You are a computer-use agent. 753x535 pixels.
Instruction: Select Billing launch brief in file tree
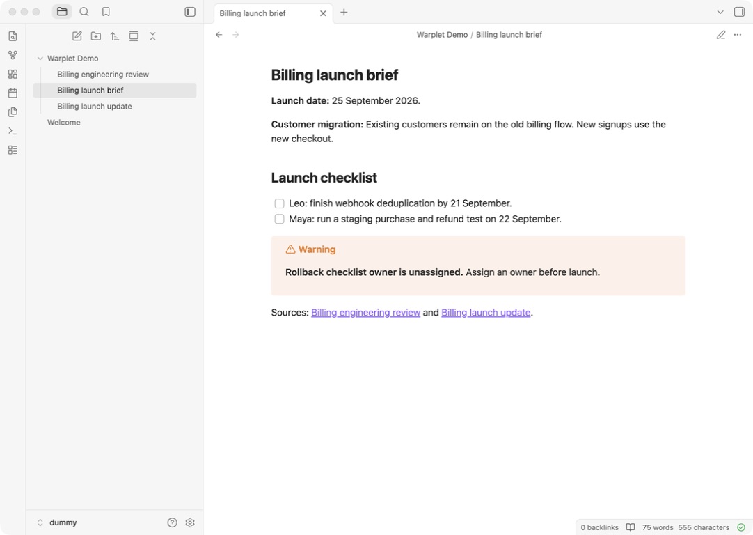tap(115, 91)
